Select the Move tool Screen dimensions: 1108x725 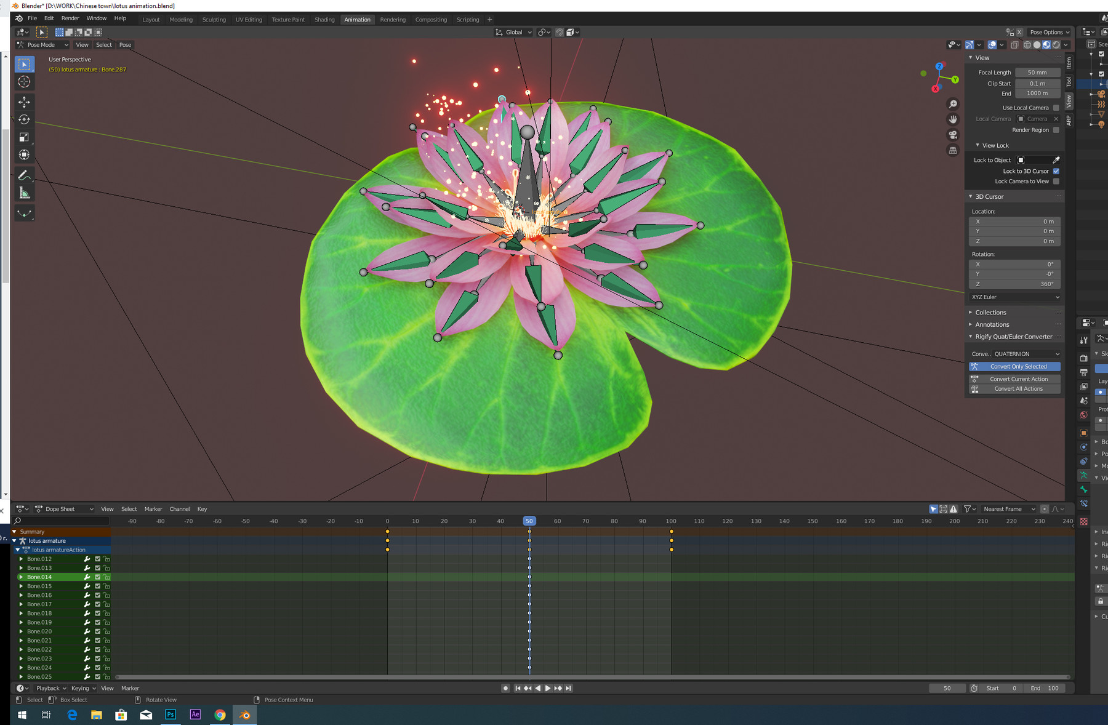pyautogui.click(x=25, y=102)
